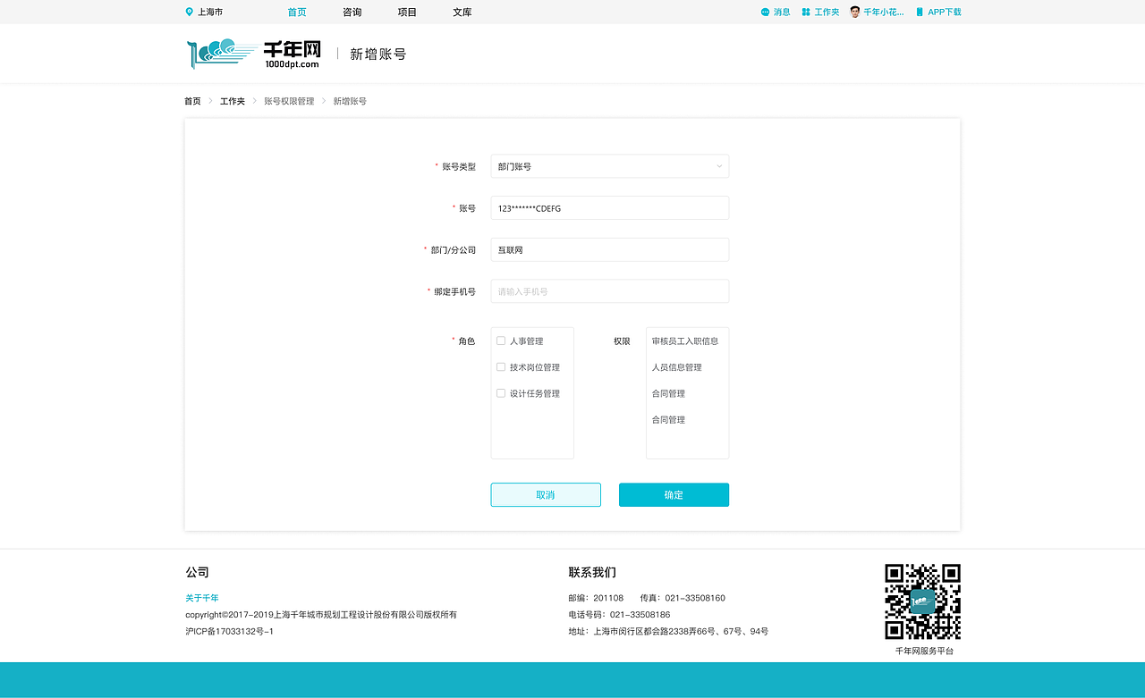This screenshot has height=698, width=1145.
Task: Open the 首页 nav tab
Action: coord(297,13)
